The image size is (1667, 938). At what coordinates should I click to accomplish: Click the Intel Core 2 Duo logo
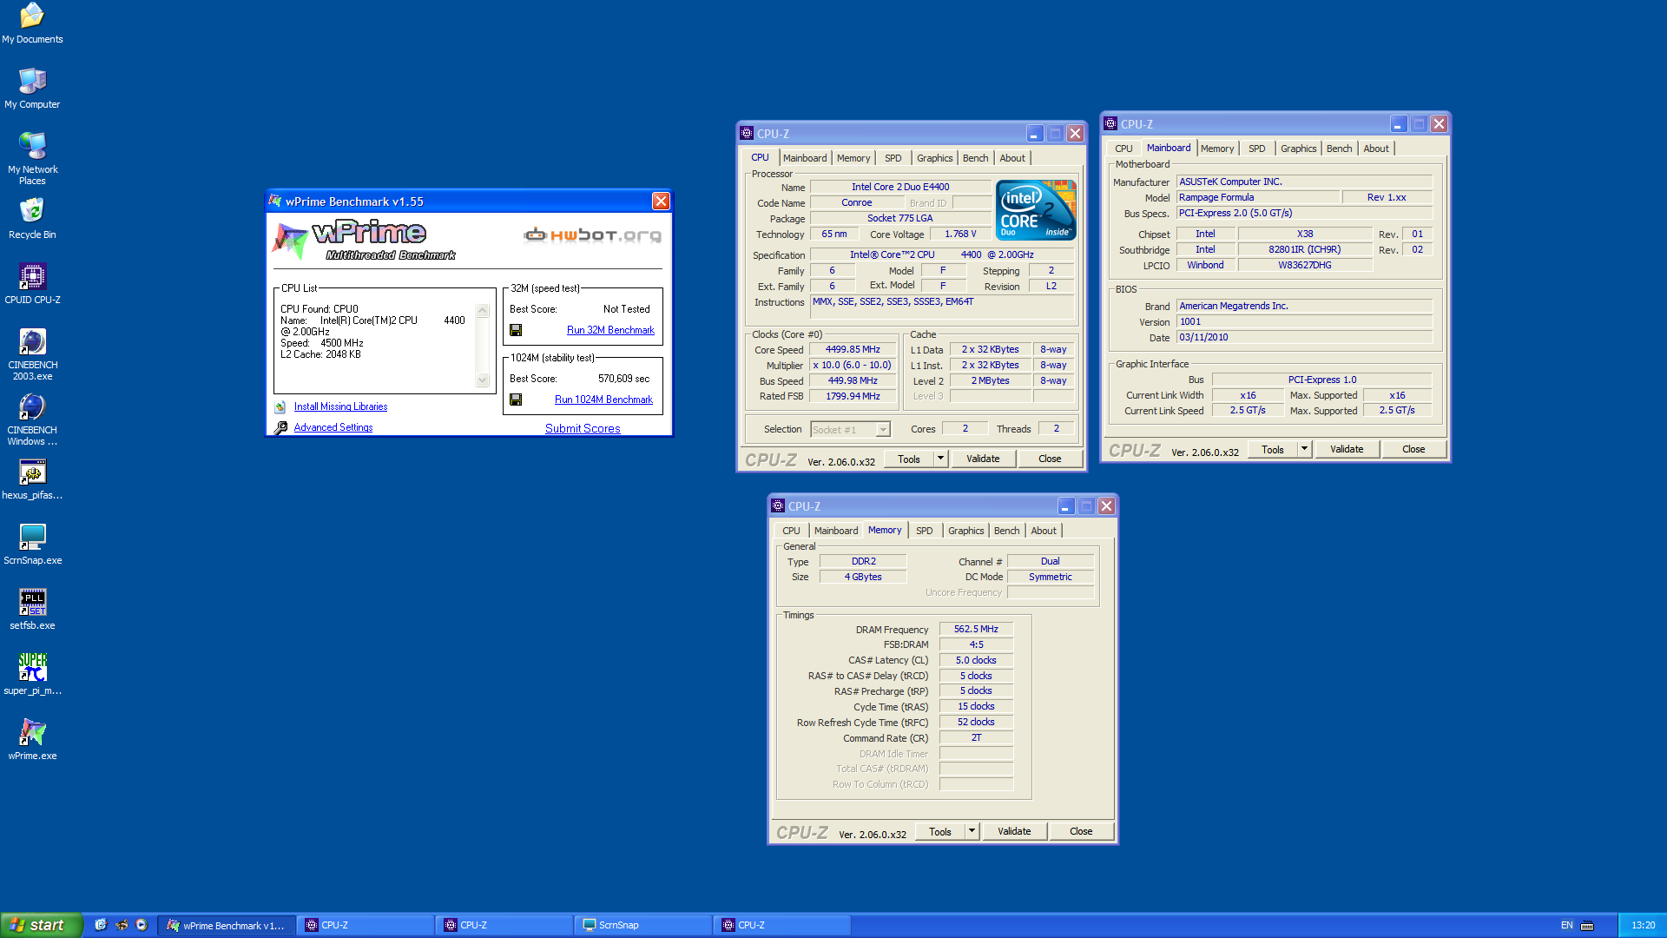click(x=1036, y=209)
